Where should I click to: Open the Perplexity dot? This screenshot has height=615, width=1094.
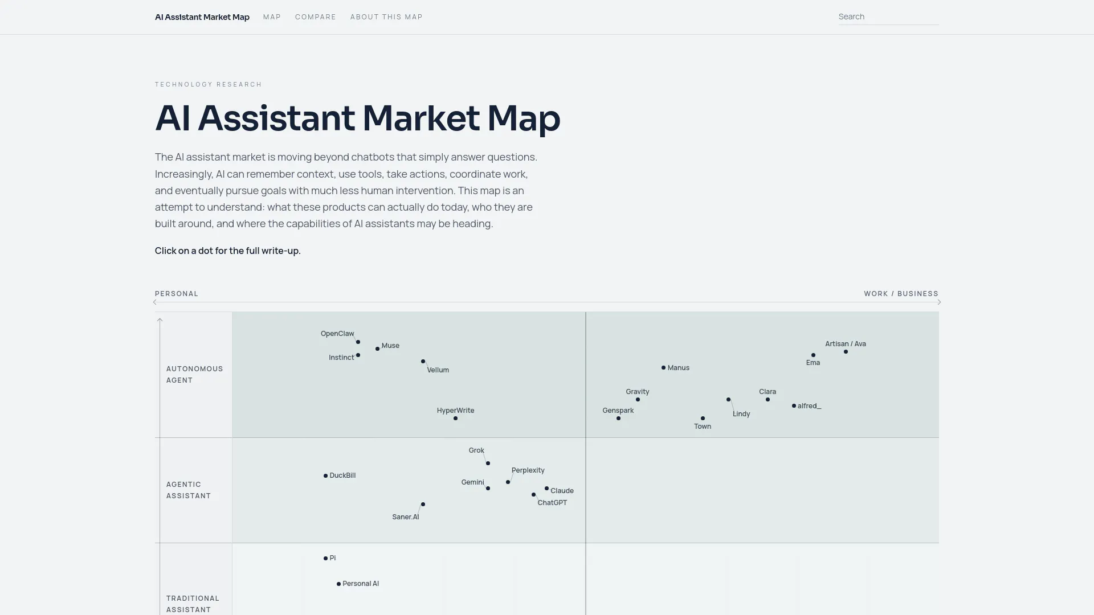point(508,482)
